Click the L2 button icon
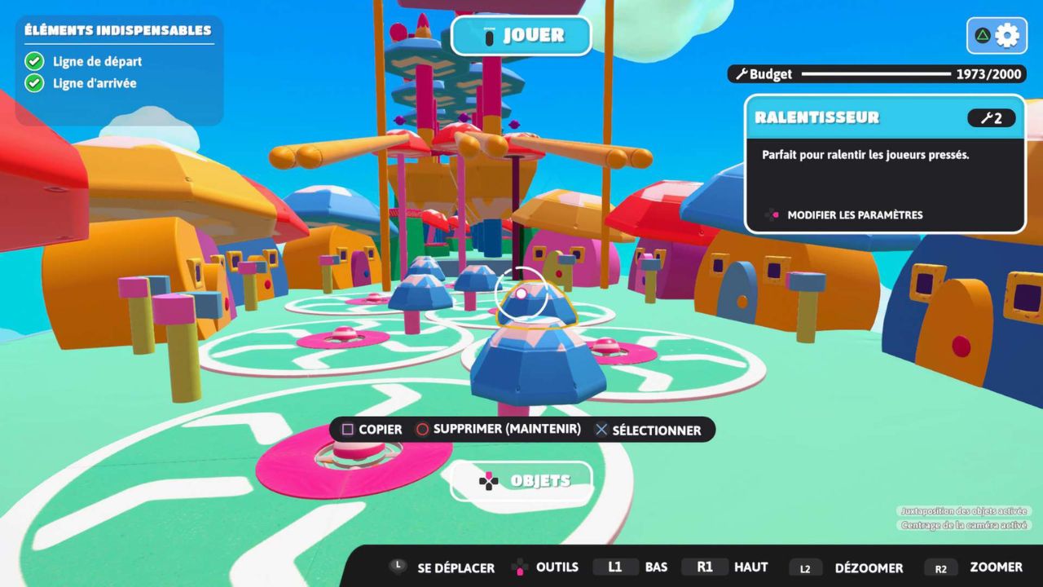This screenshot has height=587, width=1043. coord(805,568)
